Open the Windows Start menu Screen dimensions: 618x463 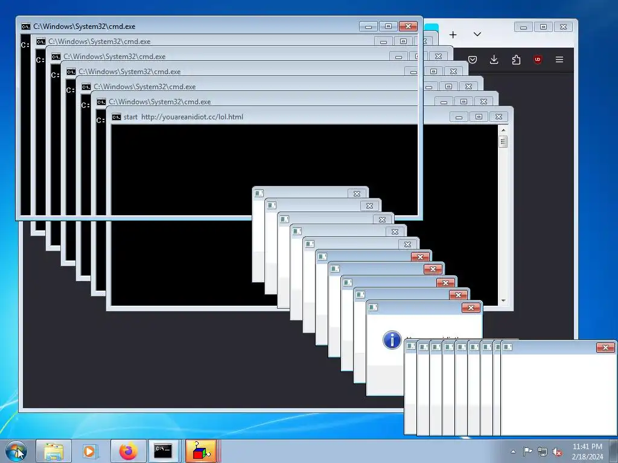pyautogui.click(x=16, y=452)
